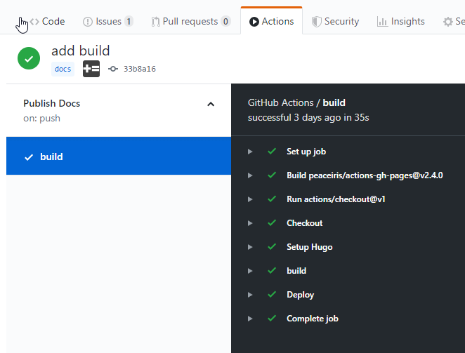Click the green checkmark beside Setup Hugo
The image size is (465, 353).
click(x=272, y=247)
